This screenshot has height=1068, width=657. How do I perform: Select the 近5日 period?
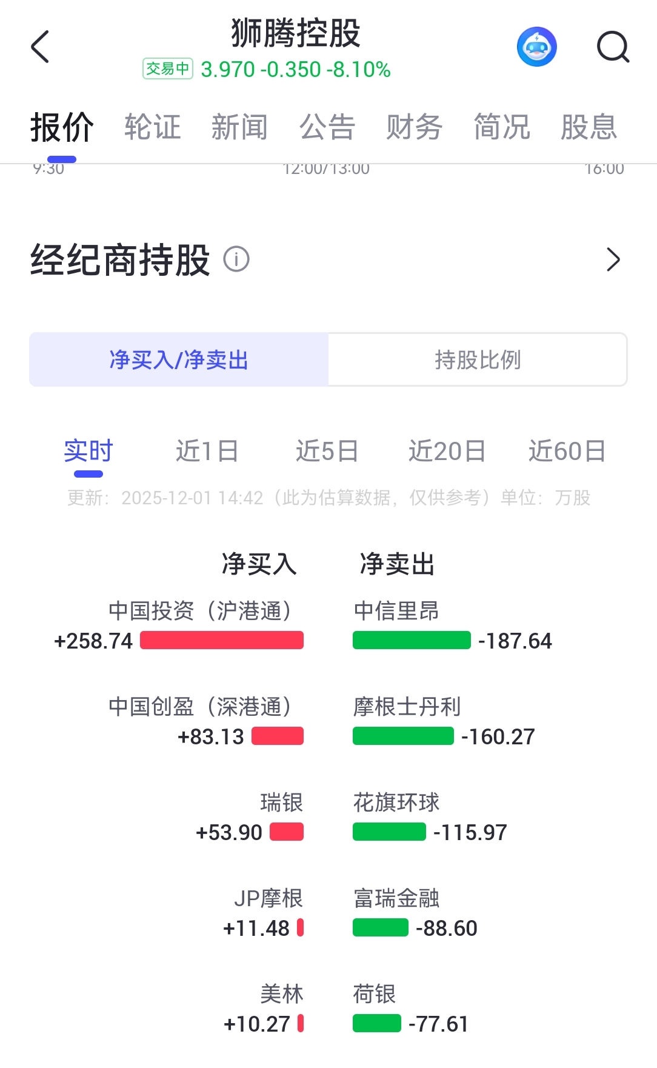[327, 452]
